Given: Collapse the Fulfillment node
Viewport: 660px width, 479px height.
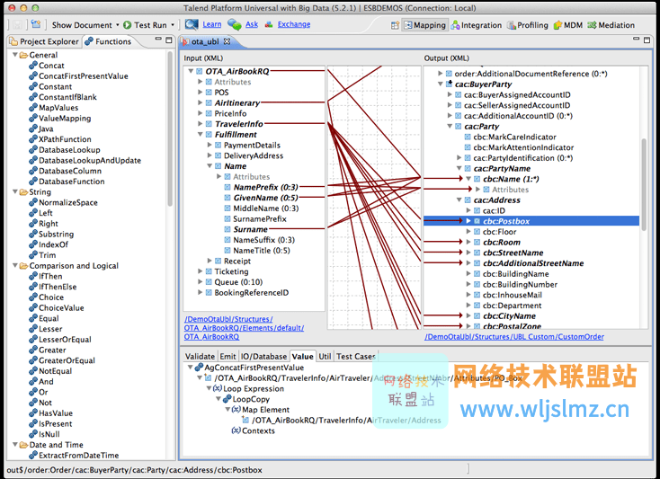Looking at the screenshot, I should pyautogui.click(x=201, y=134).
